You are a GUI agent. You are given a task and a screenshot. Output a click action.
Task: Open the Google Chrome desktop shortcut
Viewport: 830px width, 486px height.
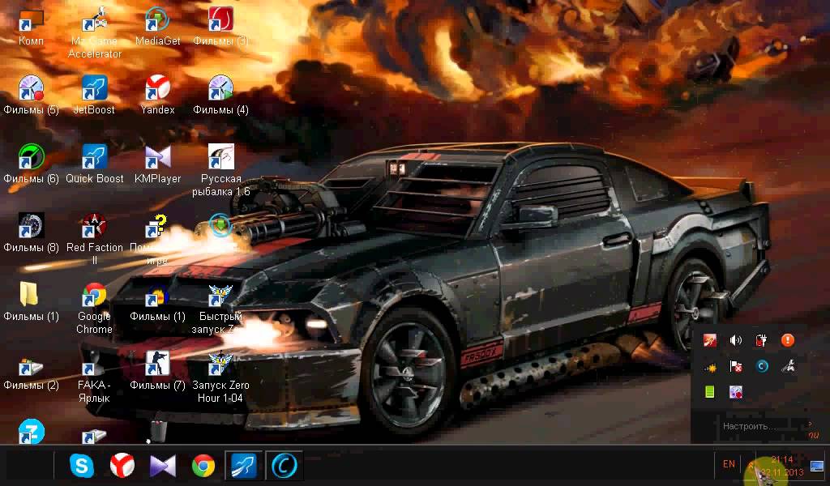94,308
